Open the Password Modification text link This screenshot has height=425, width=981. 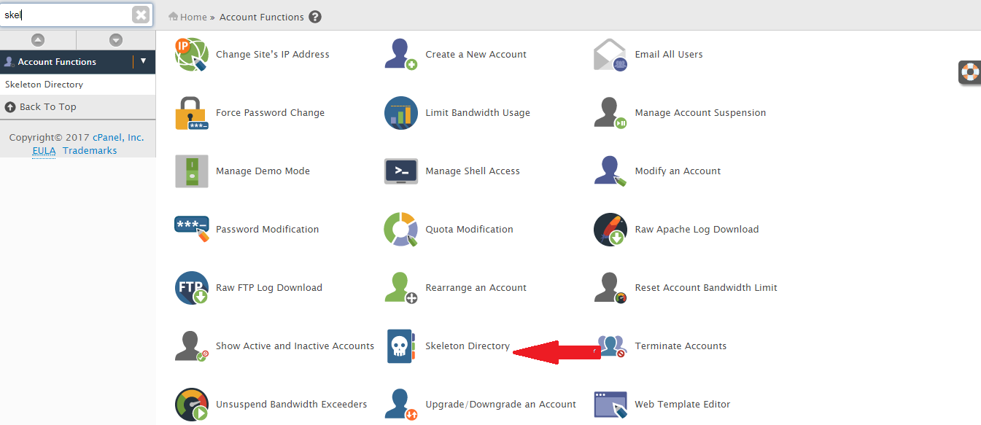[x=268, y=230]
